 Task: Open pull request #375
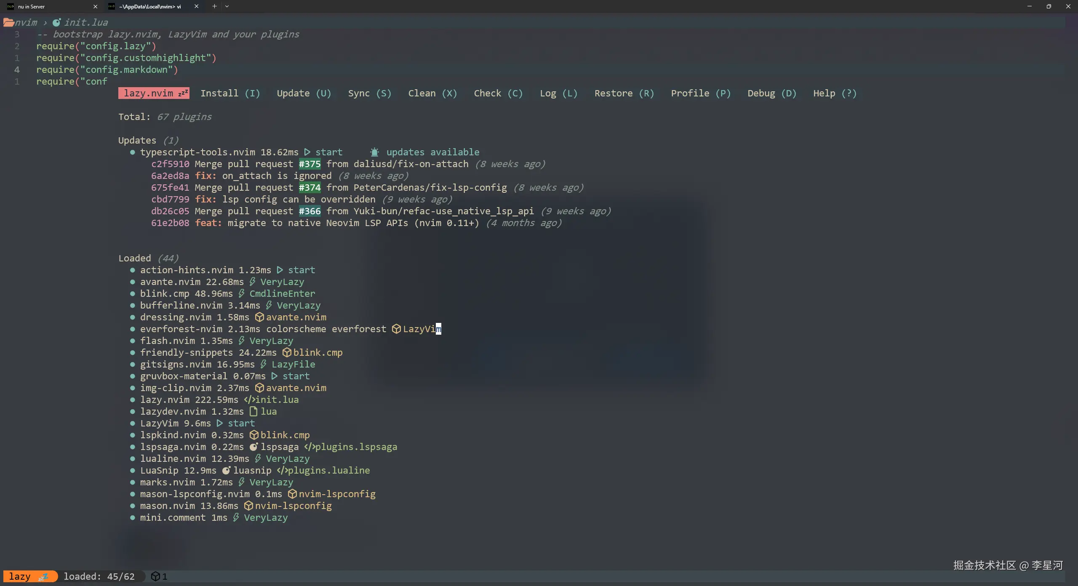[309, 164]
